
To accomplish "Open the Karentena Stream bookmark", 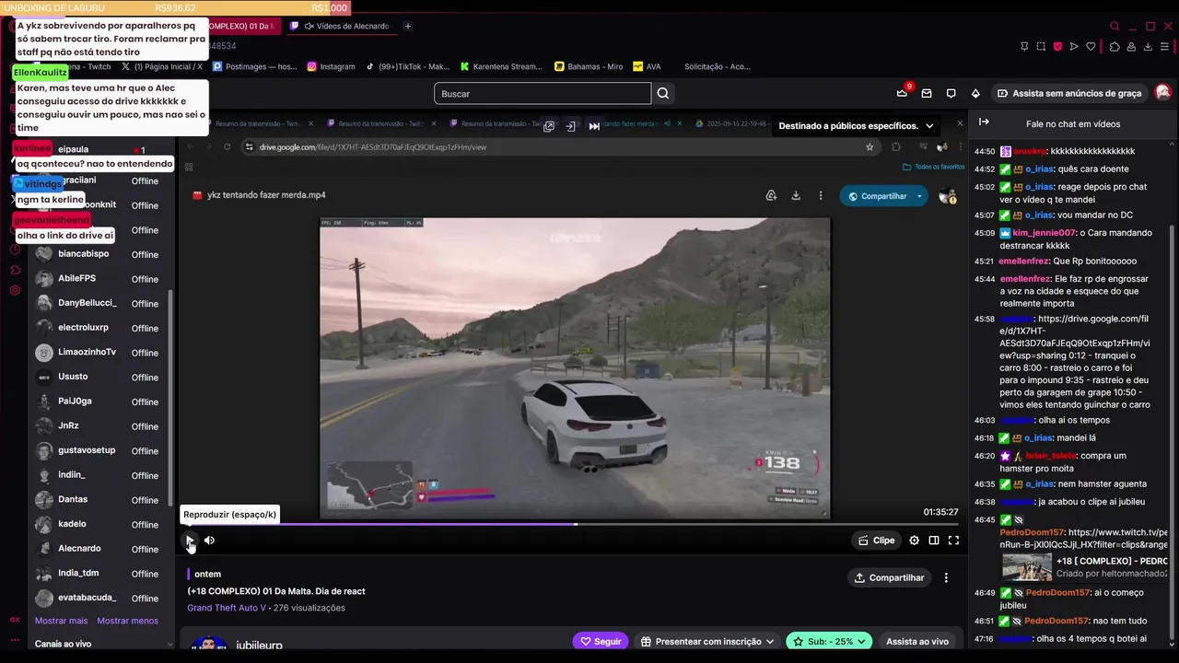I will pos(501,66).
